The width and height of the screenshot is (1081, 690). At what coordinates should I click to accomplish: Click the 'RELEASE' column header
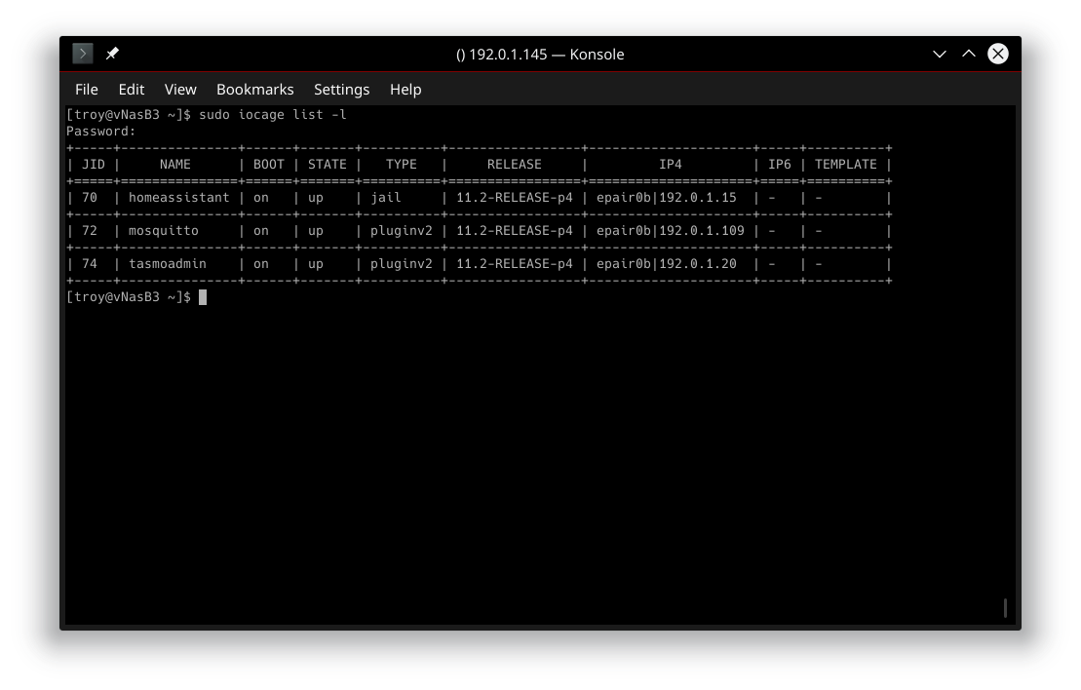point(515,165)
